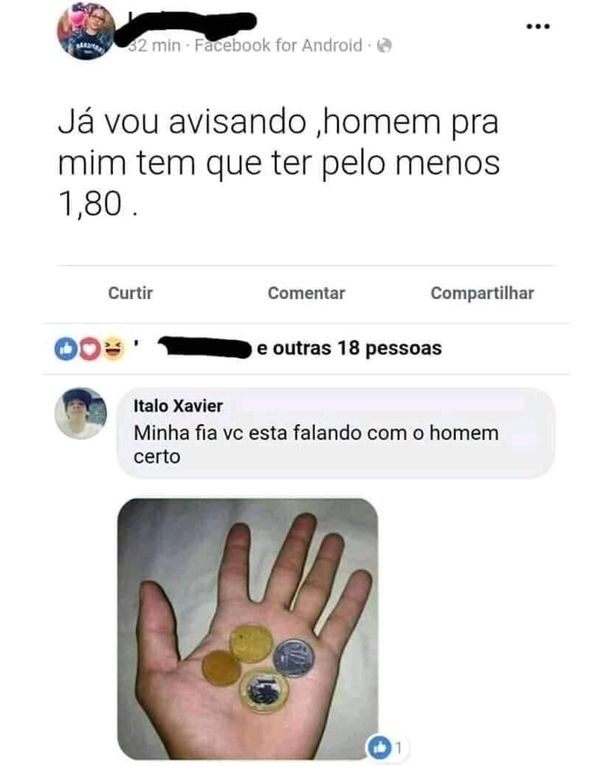View the e outras 18 pessoas list

(349, 348)
